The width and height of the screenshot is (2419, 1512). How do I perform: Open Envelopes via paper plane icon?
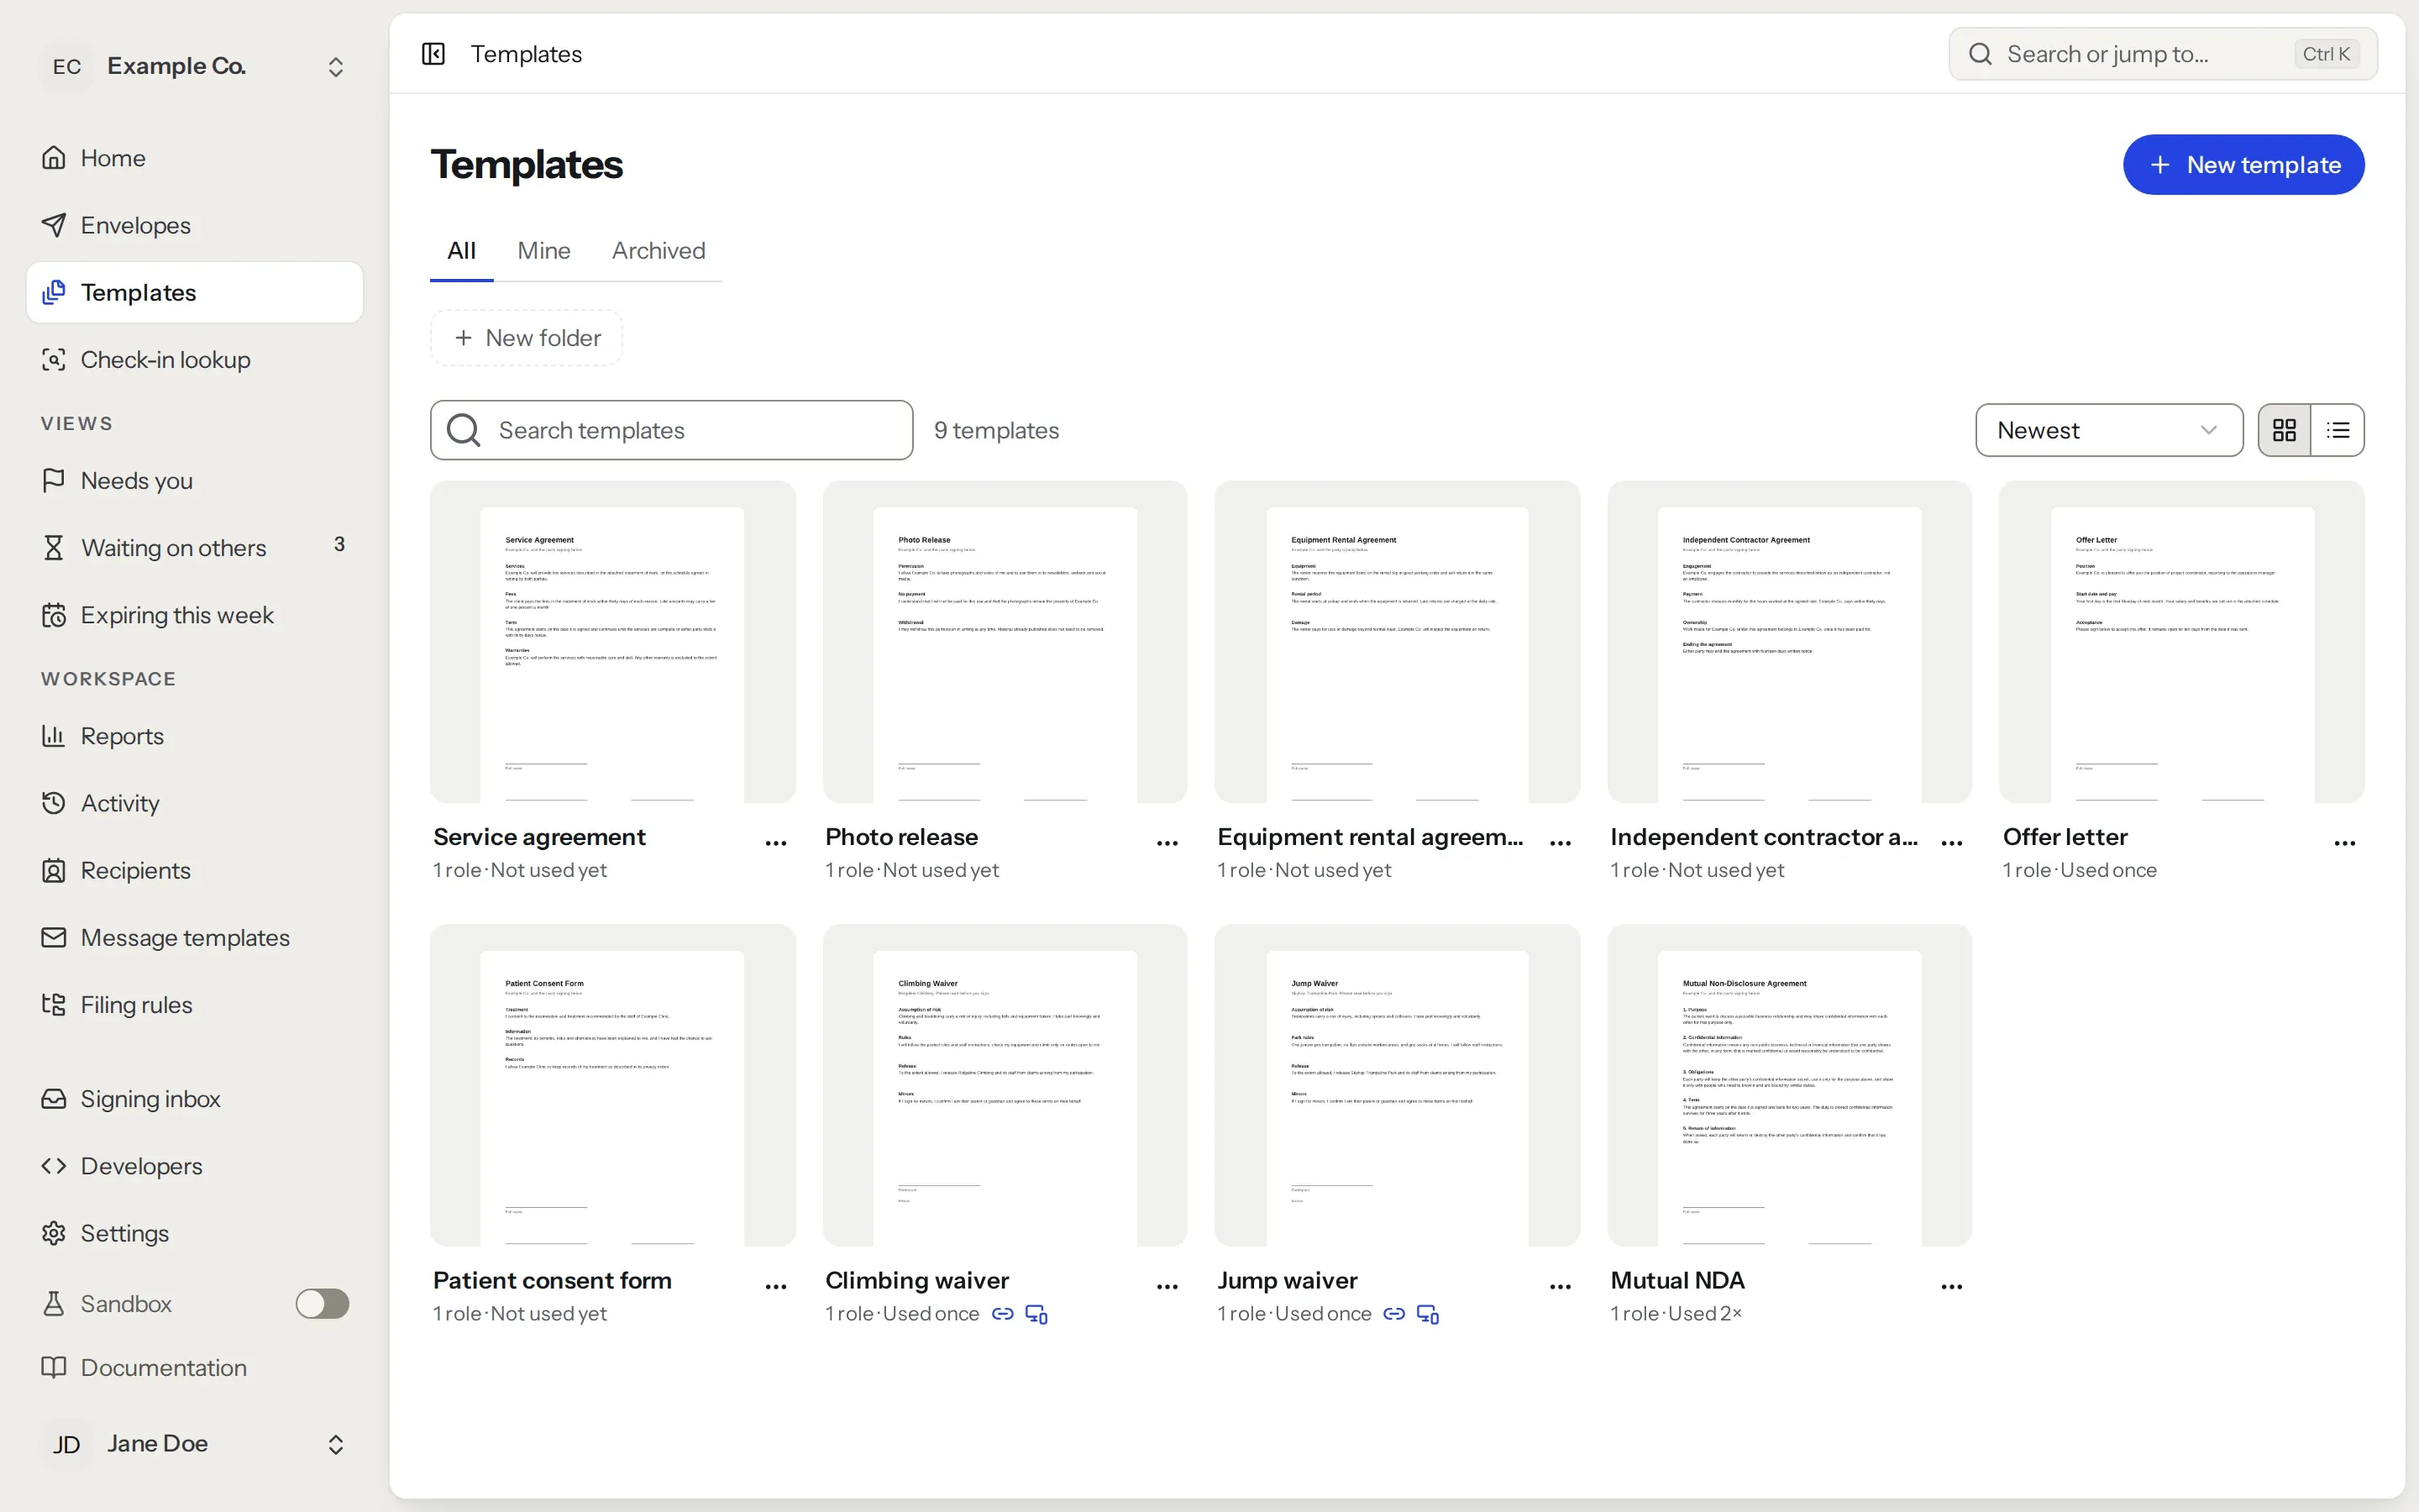pos(54,225)
